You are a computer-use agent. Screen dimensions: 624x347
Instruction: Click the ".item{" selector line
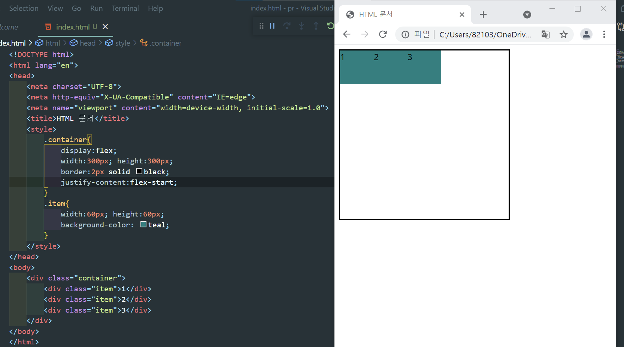[57, 203]
